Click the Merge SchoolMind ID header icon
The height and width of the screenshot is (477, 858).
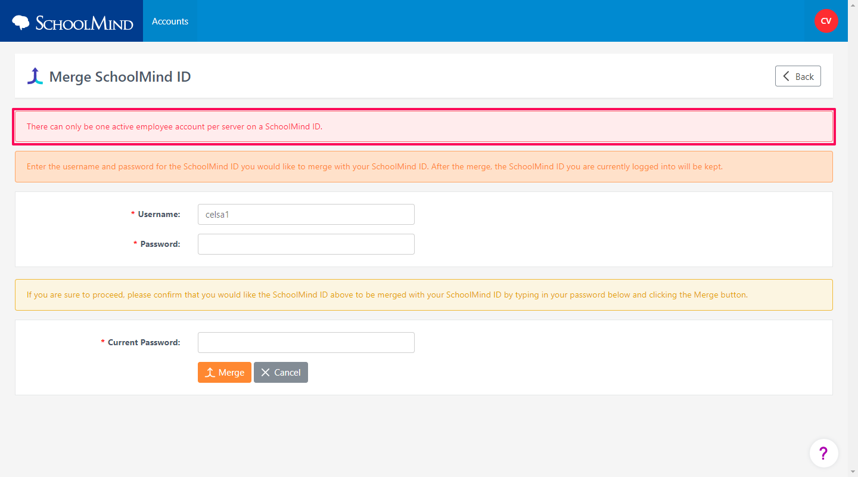pos(35,76)
